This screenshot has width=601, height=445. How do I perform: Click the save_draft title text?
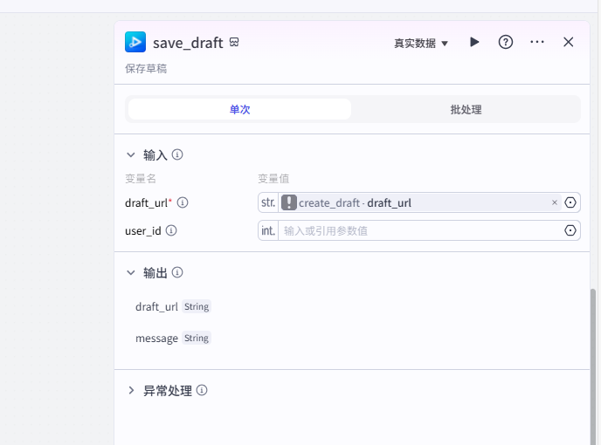pyautogui.click(x=188, y=43)
